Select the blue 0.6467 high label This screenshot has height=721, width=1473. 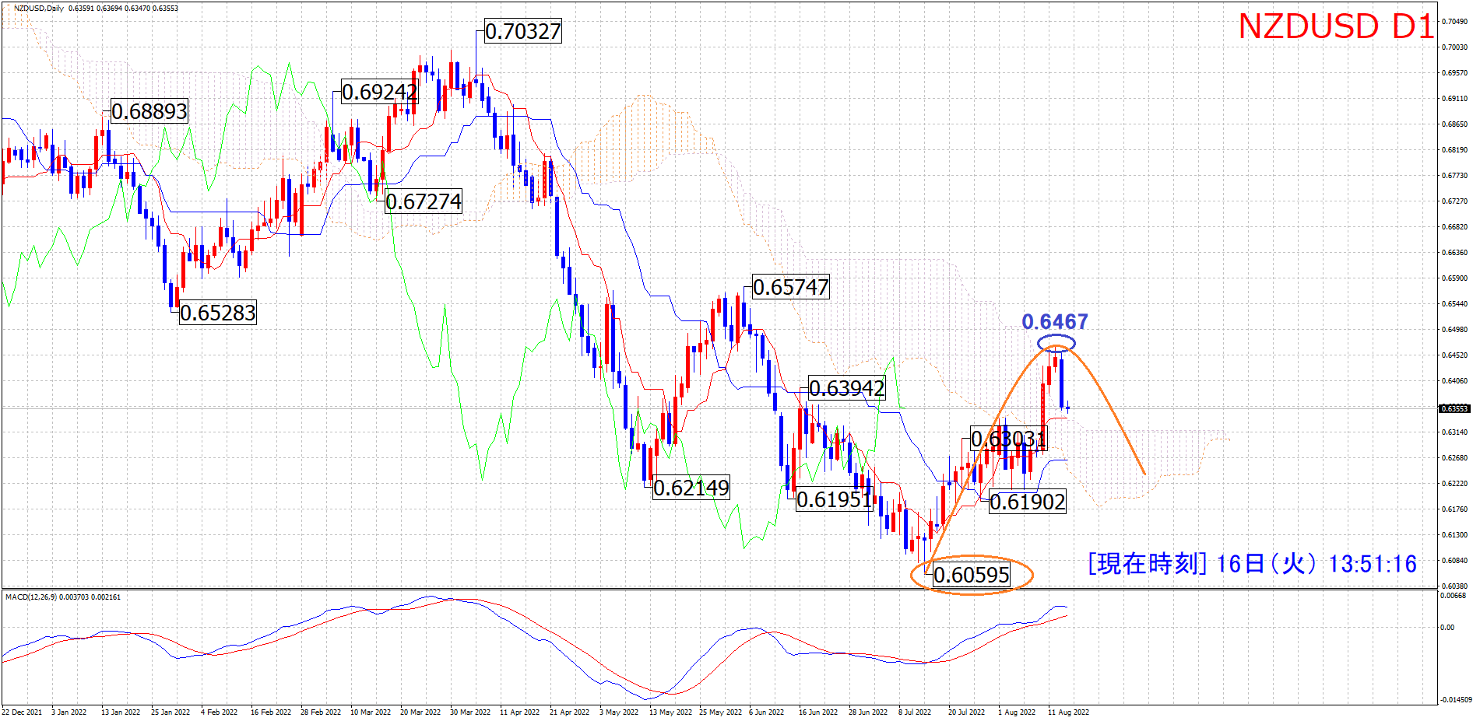click(1055, 322)
